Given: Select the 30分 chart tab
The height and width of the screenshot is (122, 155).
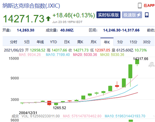Looking at the screenshot, I should click(x=147, y=42).
